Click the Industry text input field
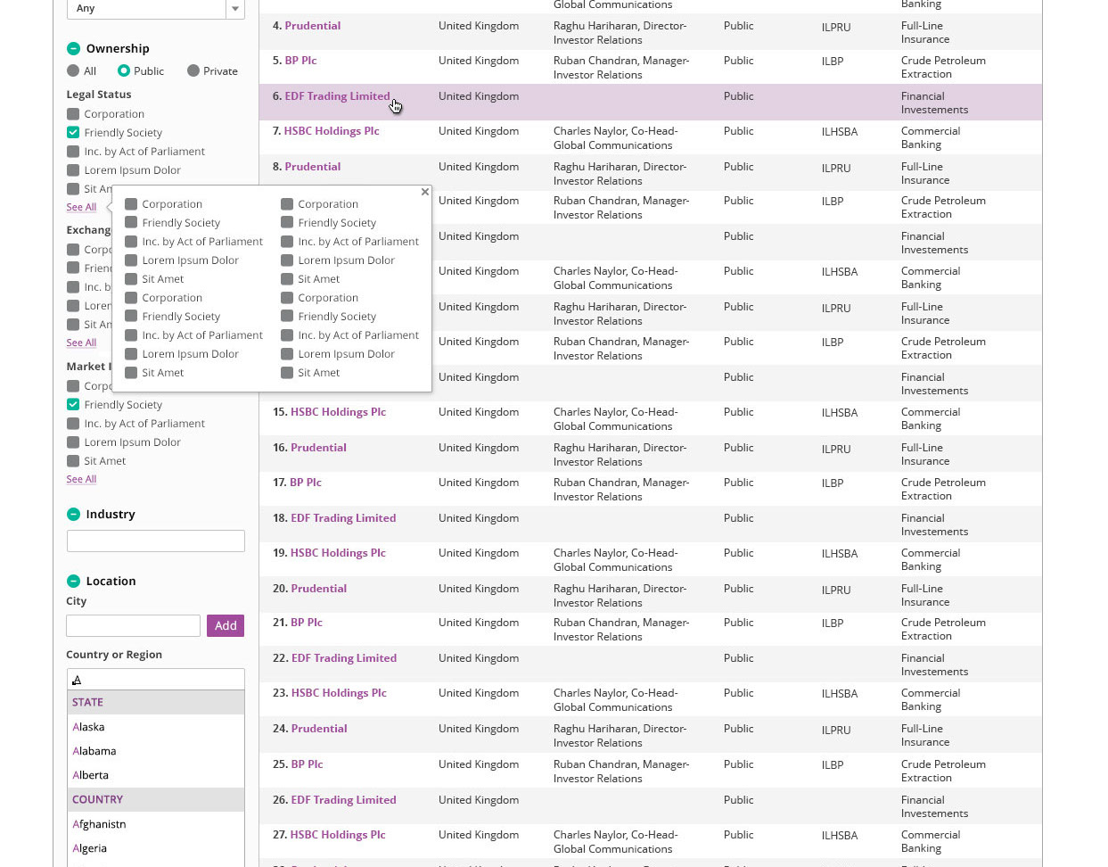 click(x=156, y=541)
